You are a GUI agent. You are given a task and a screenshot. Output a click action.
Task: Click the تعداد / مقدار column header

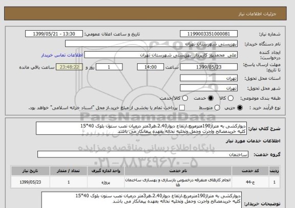point(69,171)
